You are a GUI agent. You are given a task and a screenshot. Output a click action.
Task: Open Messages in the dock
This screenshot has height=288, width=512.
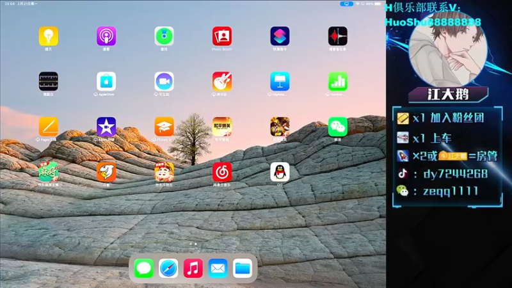(x=143, y=268)
